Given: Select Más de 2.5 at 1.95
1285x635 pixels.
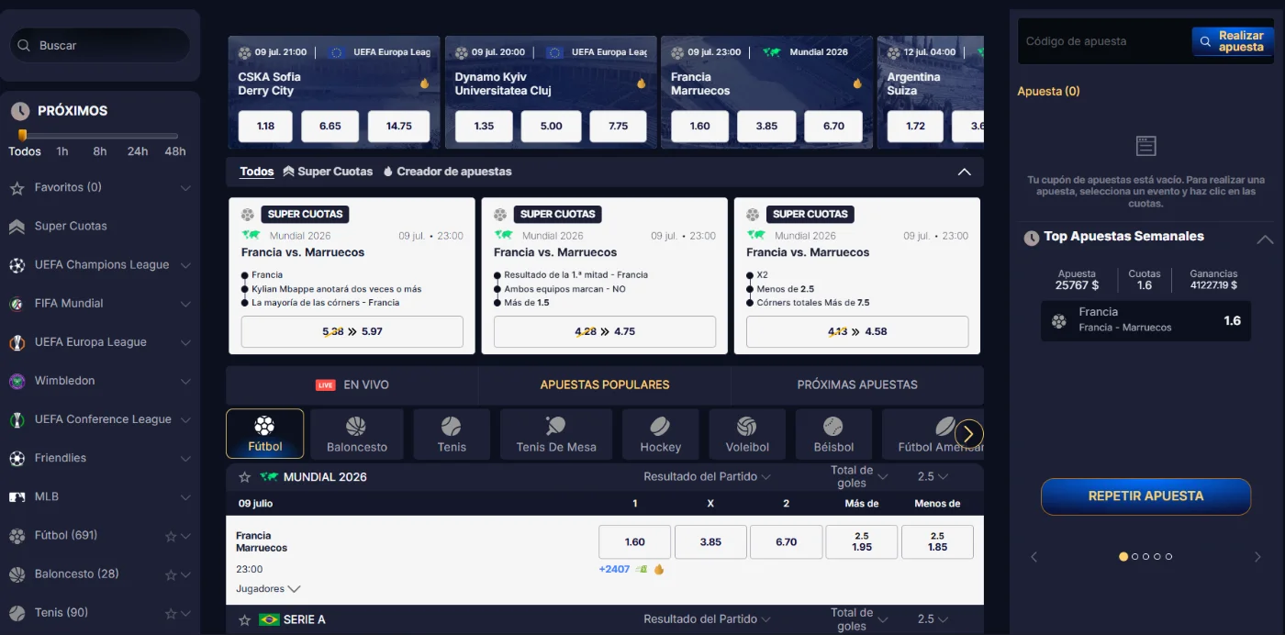Looking at the screenshot, I should [862, 542].
